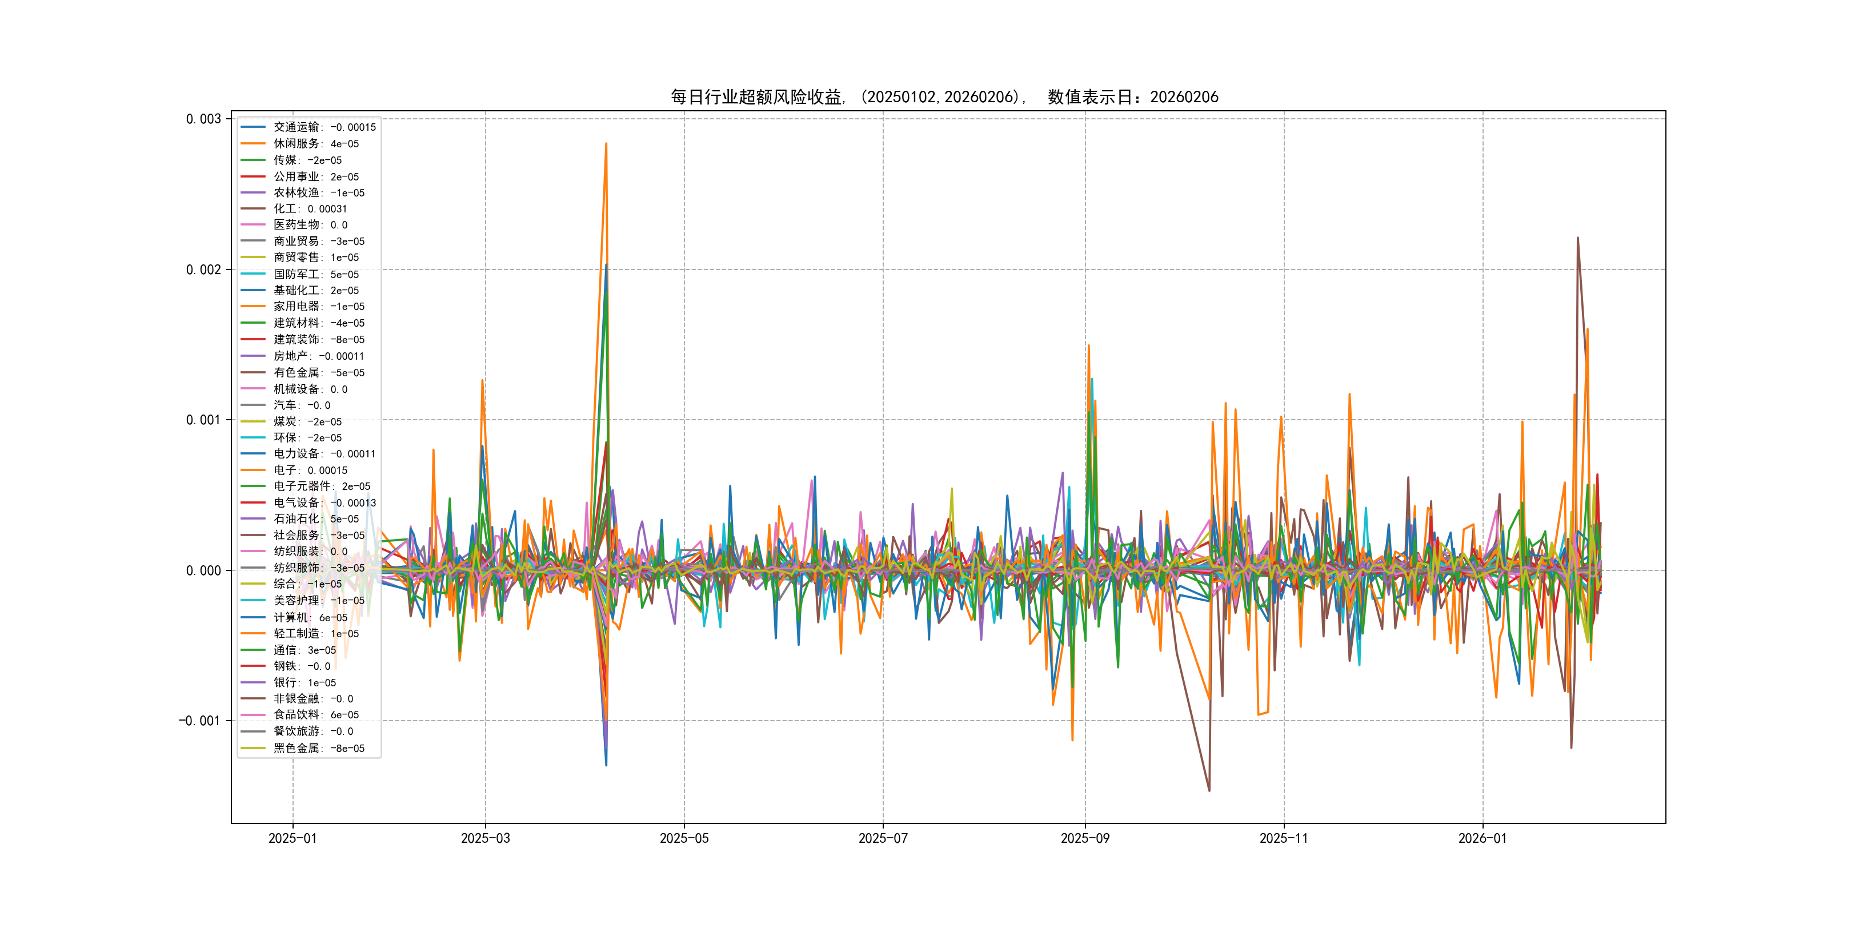Click the 2025-05 x-axis tick label
1851x925 pixels.
[683, 838]
